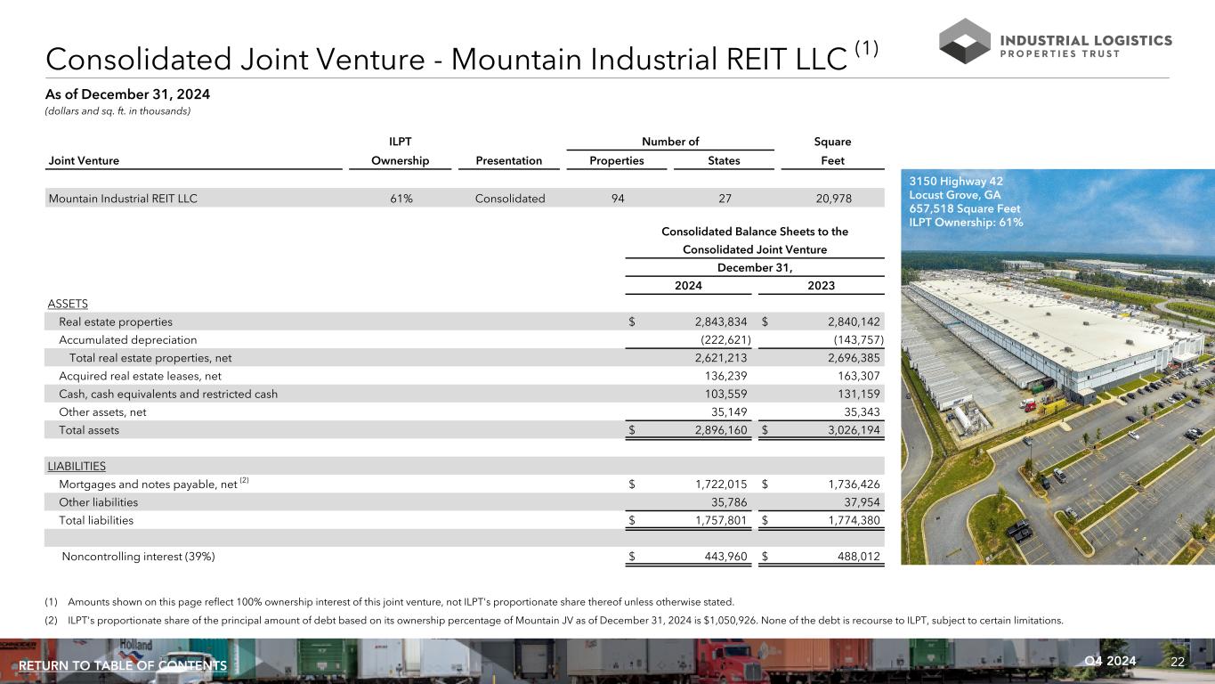Click the Square Feet column header
1215x684 pixels.
(832, 151)
